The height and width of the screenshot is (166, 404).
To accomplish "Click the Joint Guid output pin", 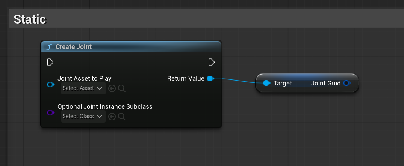I will point(347,83).
